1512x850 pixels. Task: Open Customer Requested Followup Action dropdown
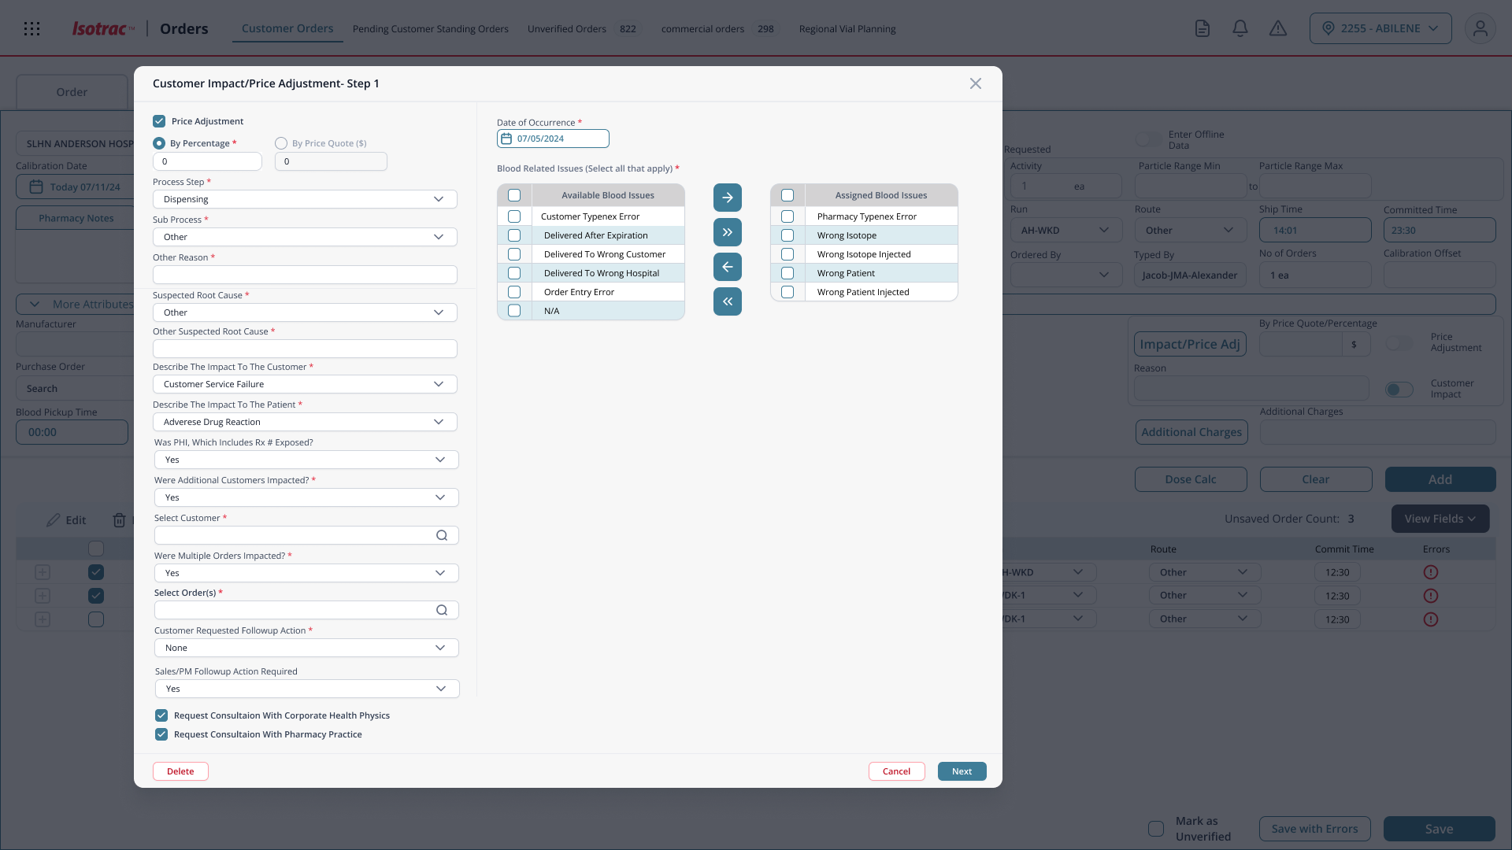click(306, 648)
